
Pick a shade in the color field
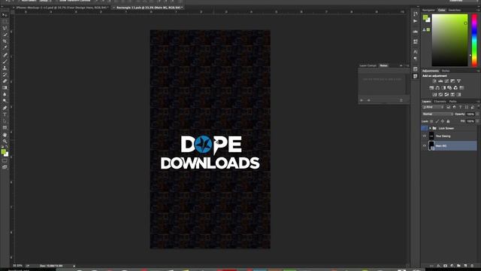pos(449,40)
